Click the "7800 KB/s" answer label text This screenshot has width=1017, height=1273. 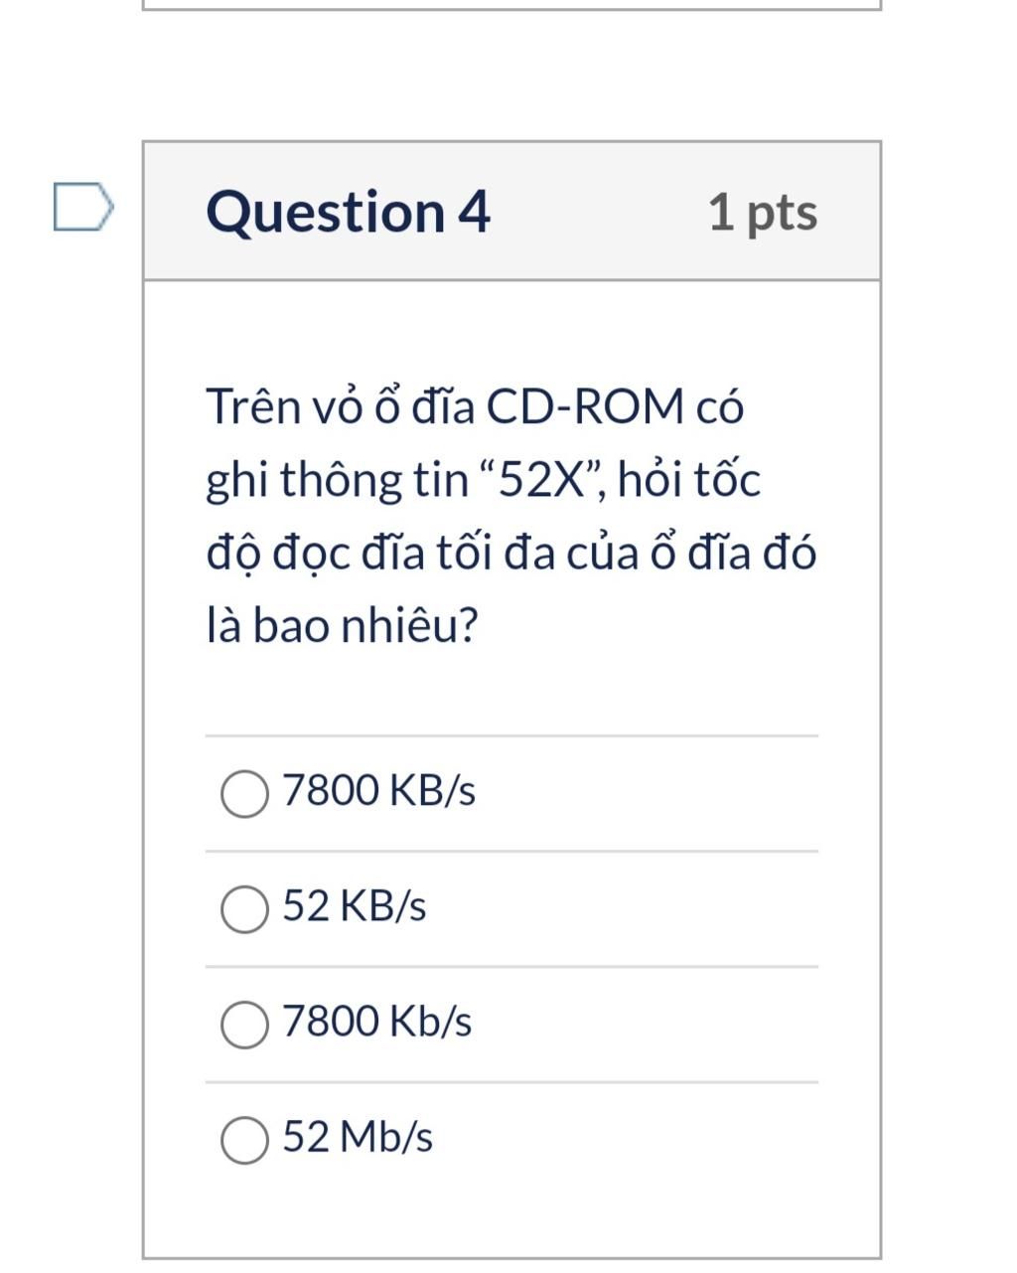378,791
